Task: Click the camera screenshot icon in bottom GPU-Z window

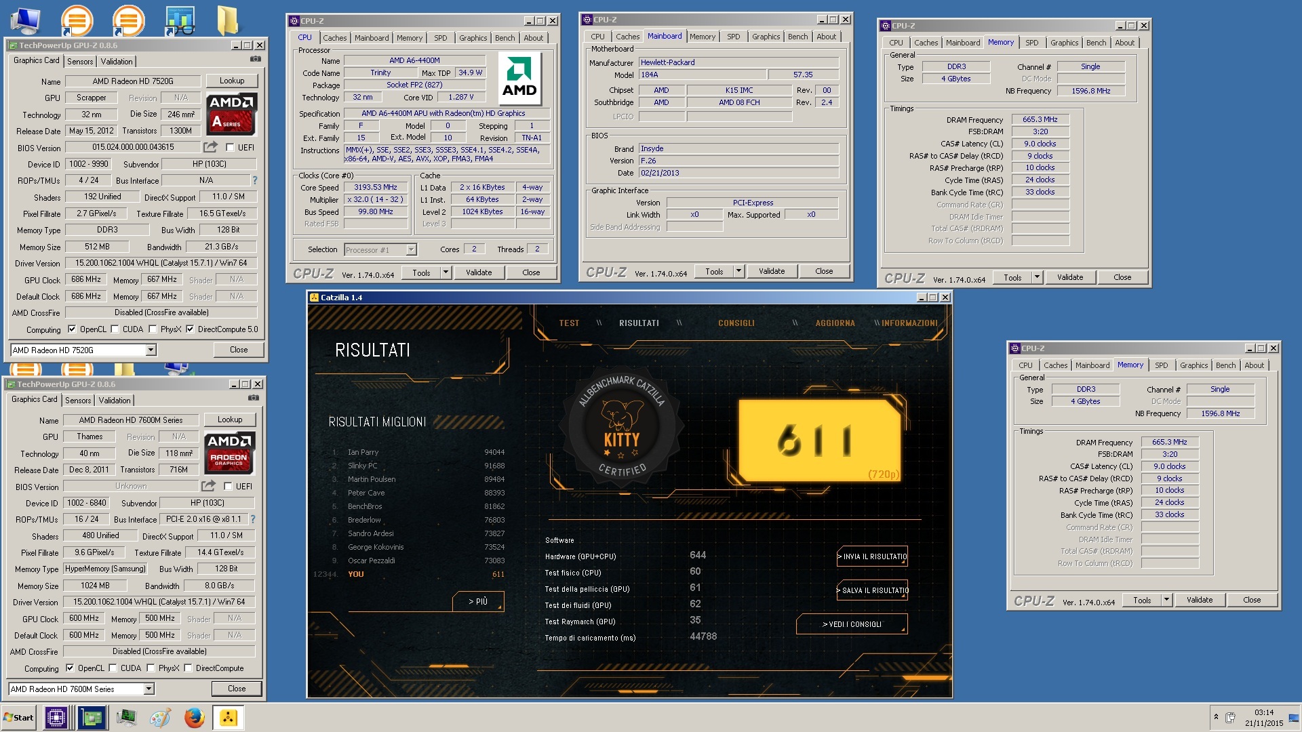Action: [253, 399]
